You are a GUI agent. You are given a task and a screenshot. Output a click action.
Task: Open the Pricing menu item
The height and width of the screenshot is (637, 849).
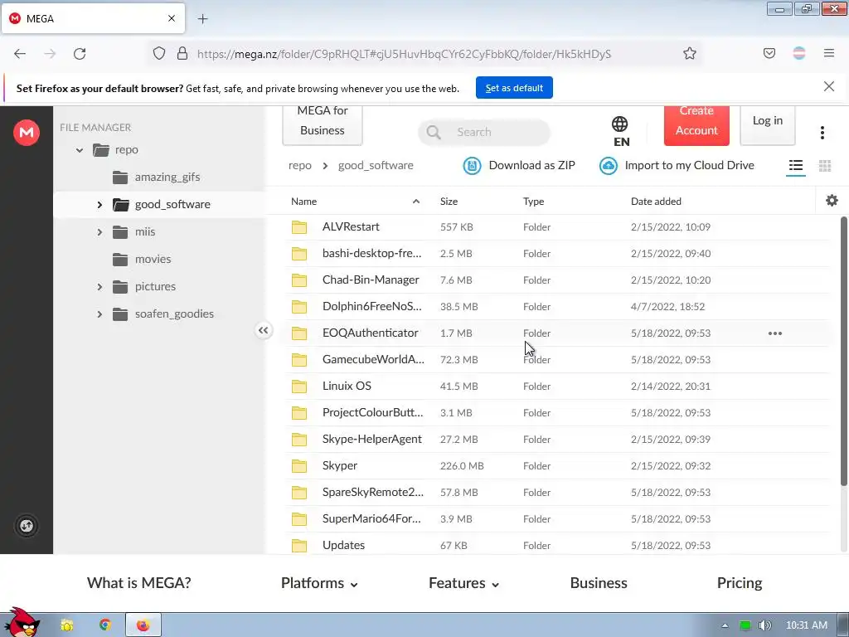739,583
